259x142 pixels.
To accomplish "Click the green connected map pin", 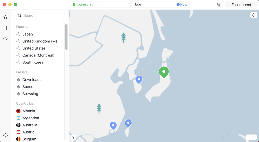I will point(164,72).
